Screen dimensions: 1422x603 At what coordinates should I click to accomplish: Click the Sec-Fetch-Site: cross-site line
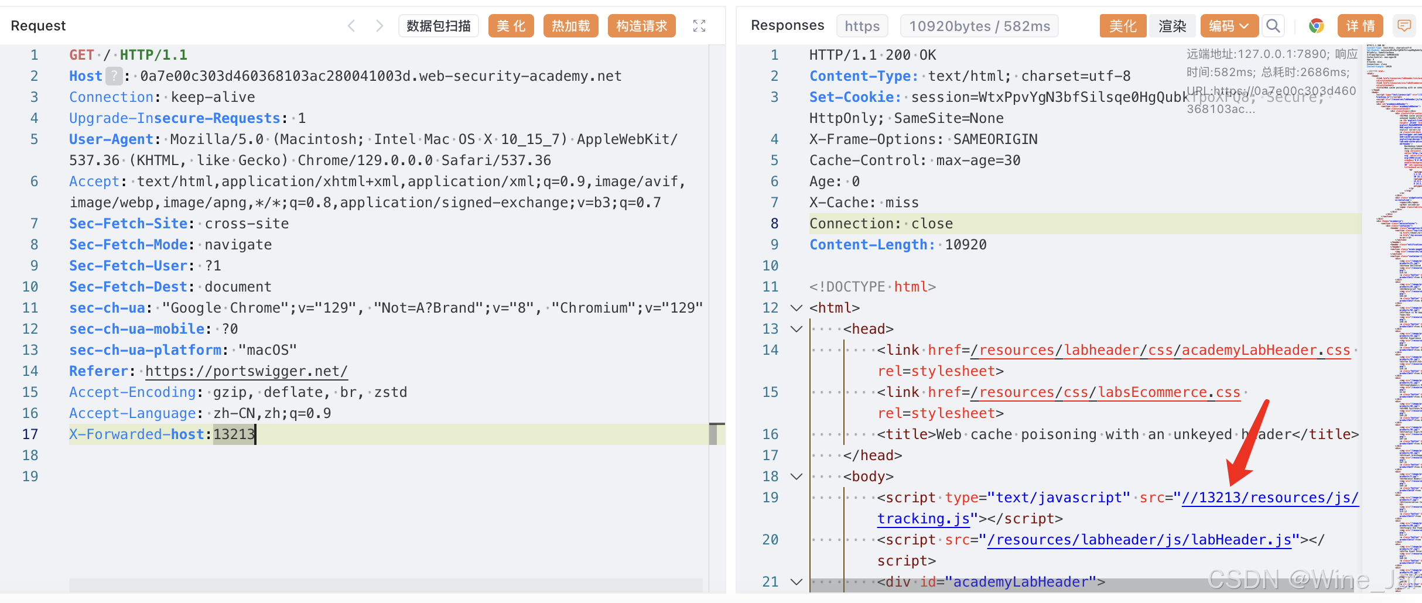coord(179,224)
